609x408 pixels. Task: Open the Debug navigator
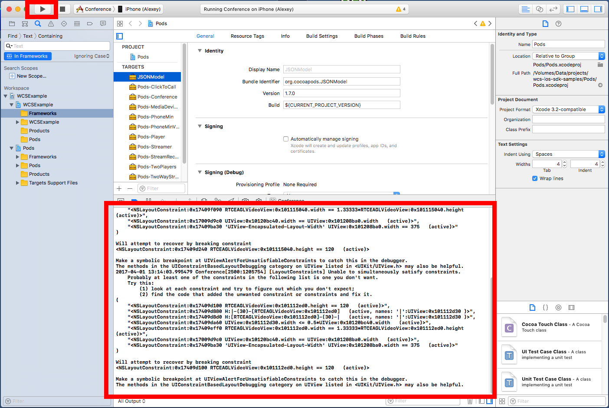pyautogui.click(x=77, y=23)
